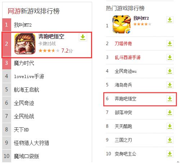180x163 pixels.
Task: Click download icon for 天天酷跑
Action: pos(170,126)
